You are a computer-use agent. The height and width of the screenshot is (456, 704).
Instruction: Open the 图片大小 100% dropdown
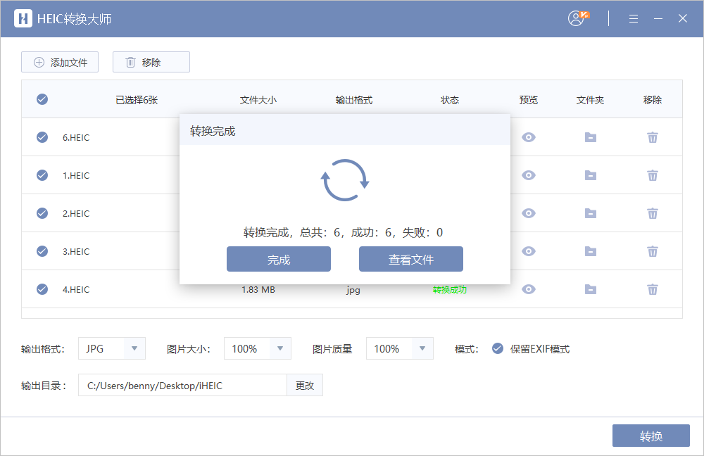(279, 348)
